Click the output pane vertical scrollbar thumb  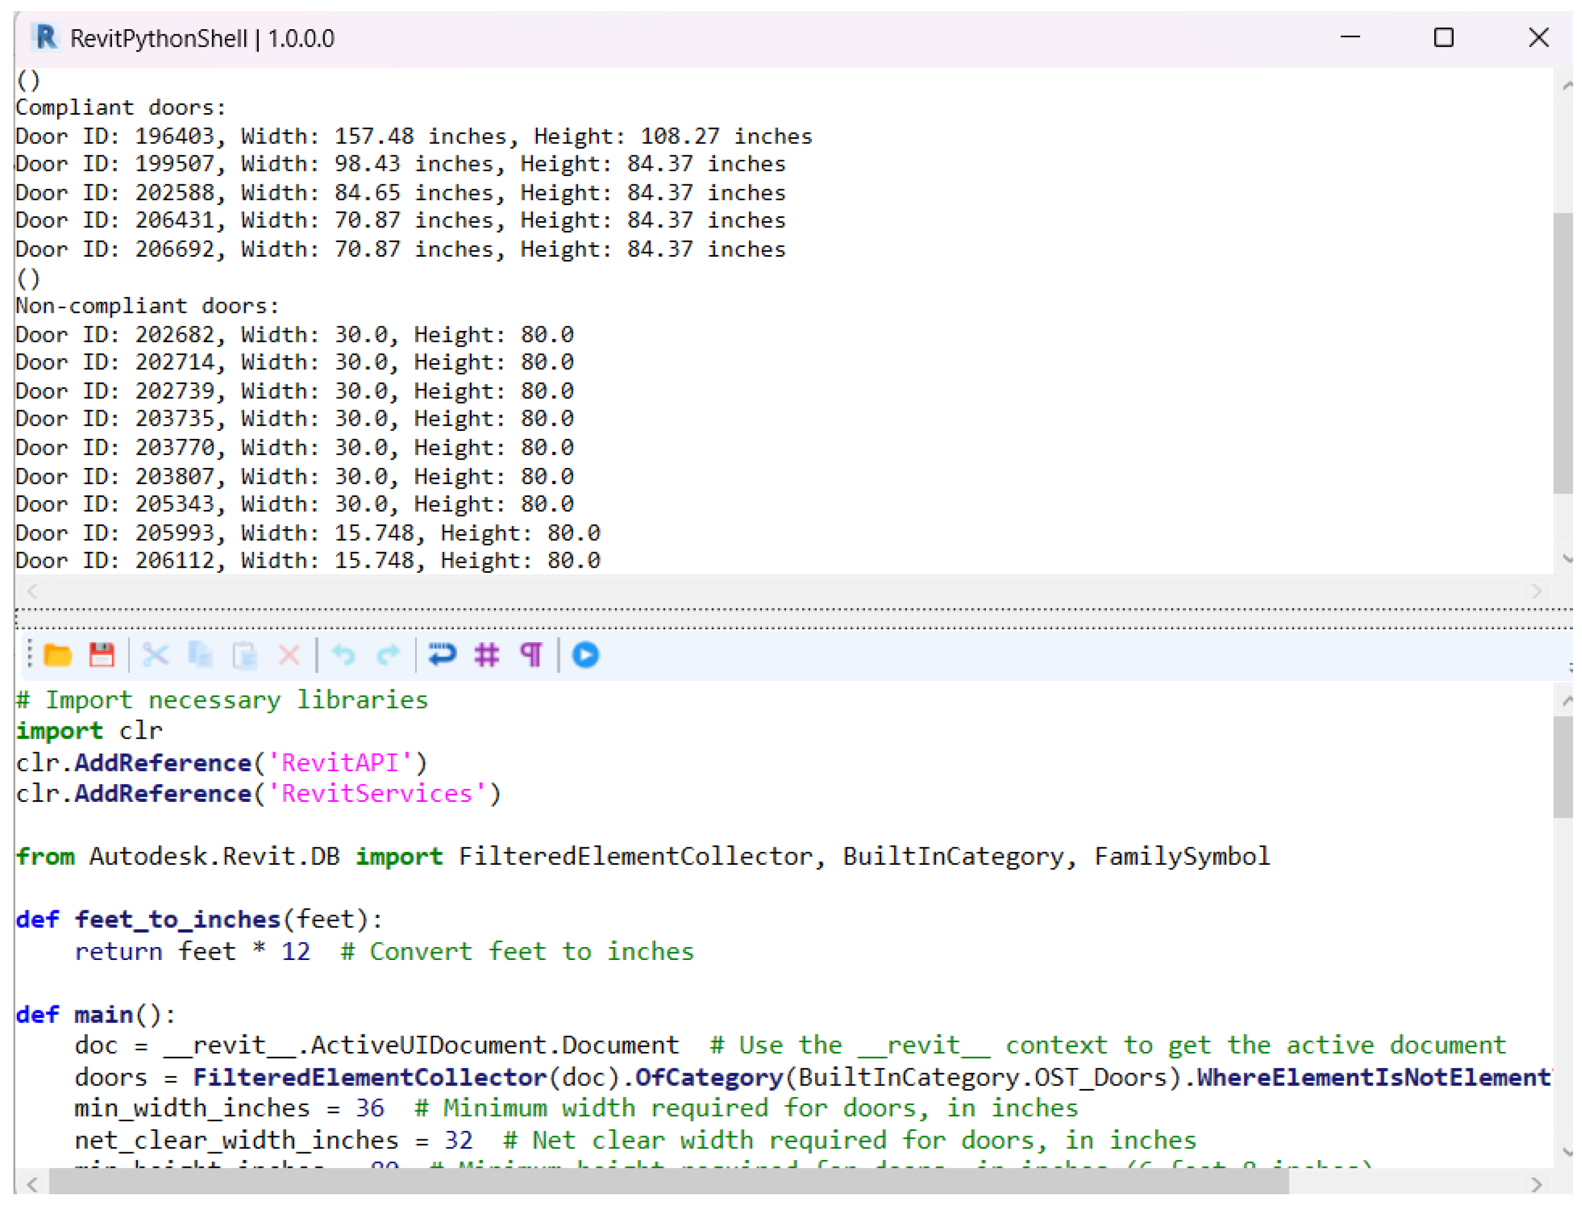coord(1564,352)
